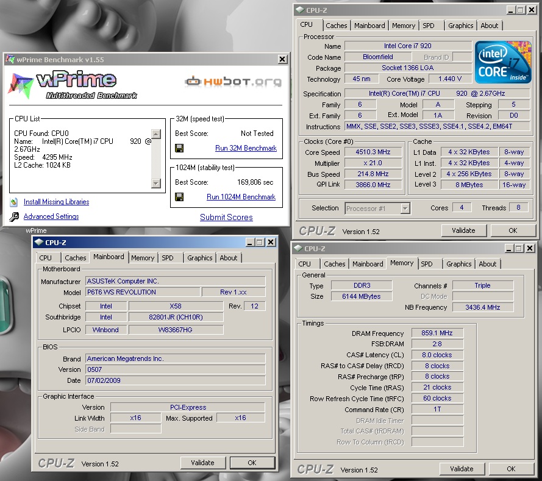Click Run 1024M Benchmark link
The width and height of the screenshot is (542, 481).
click(x=241, y=197)
